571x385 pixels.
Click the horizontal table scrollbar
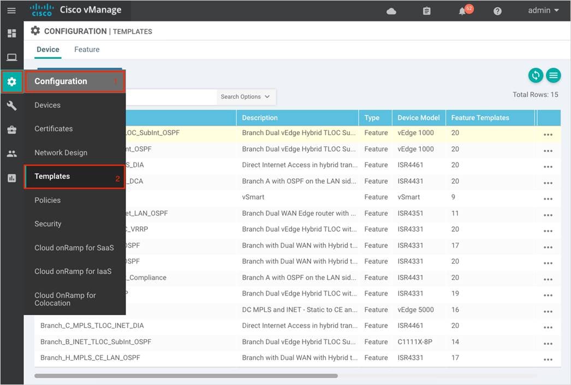186,376
